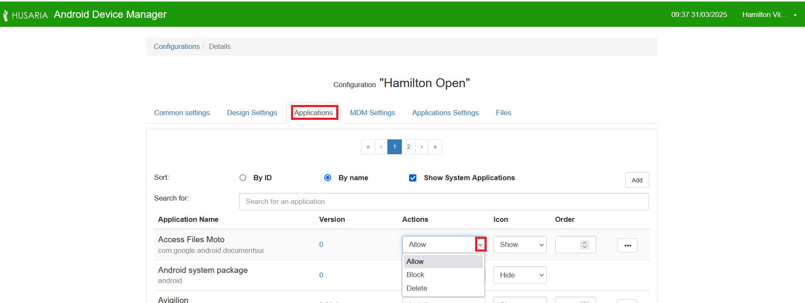Image resolution: width=805 pixels, height=303 pixels.
Task: Open the three-dots menu for Access Files Moto
Action: (627, 245)
